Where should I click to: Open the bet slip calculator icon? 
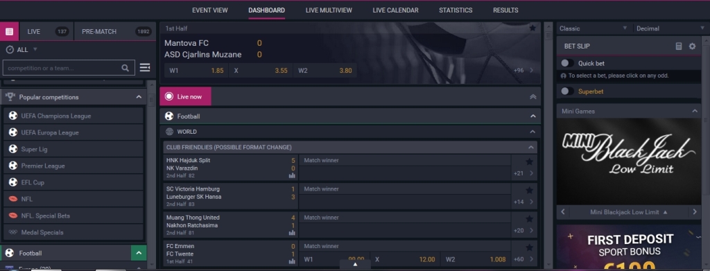coord(678,46)
